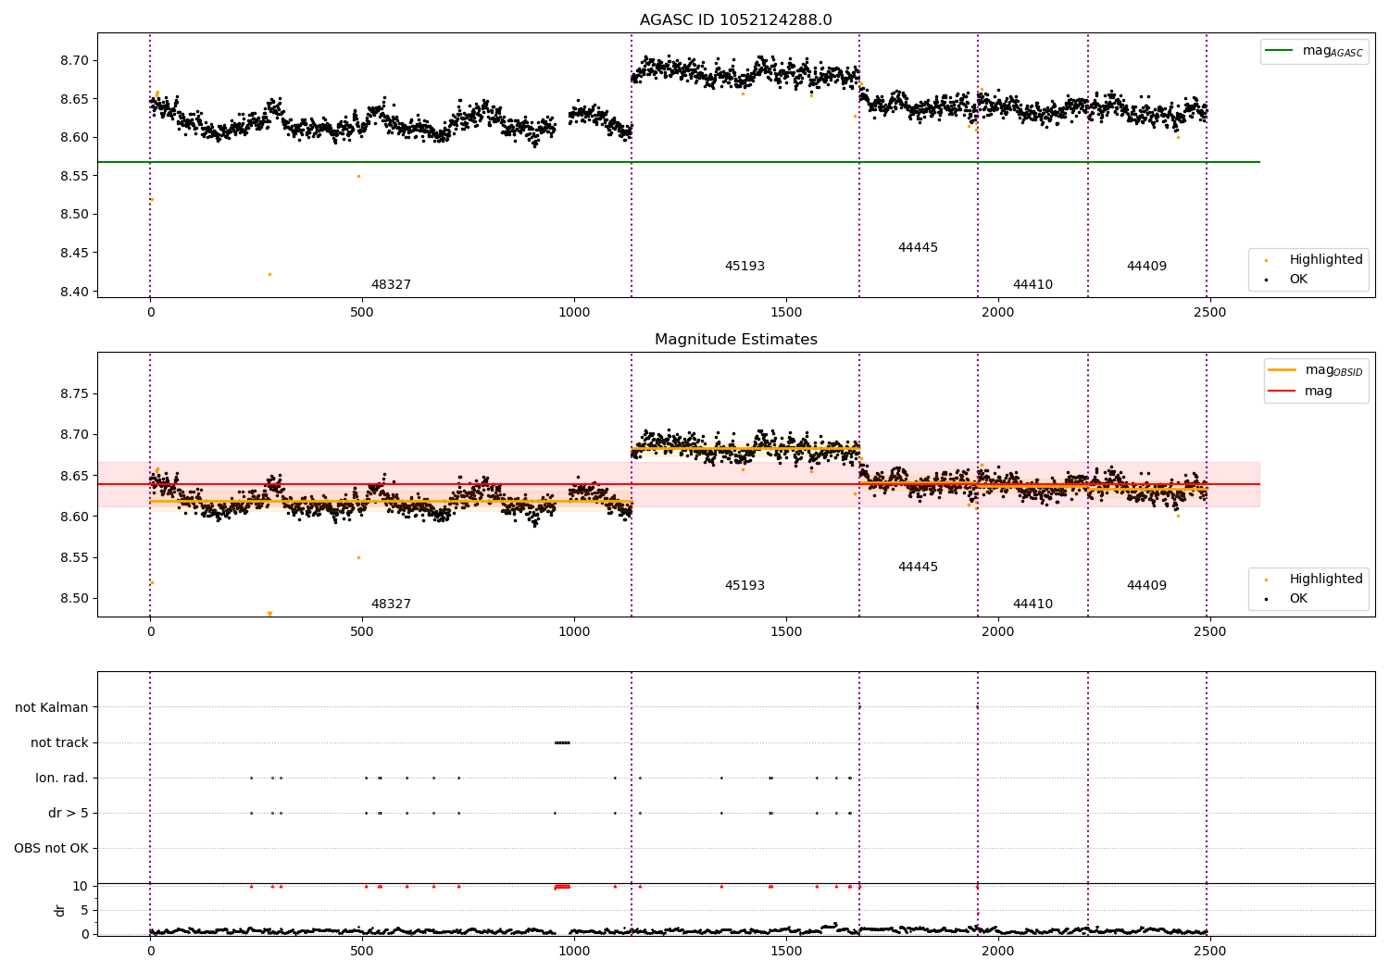Click y-tick 5 of the dr panel
The width and height of the screenshot is (1389, 972).
point(84,911)
